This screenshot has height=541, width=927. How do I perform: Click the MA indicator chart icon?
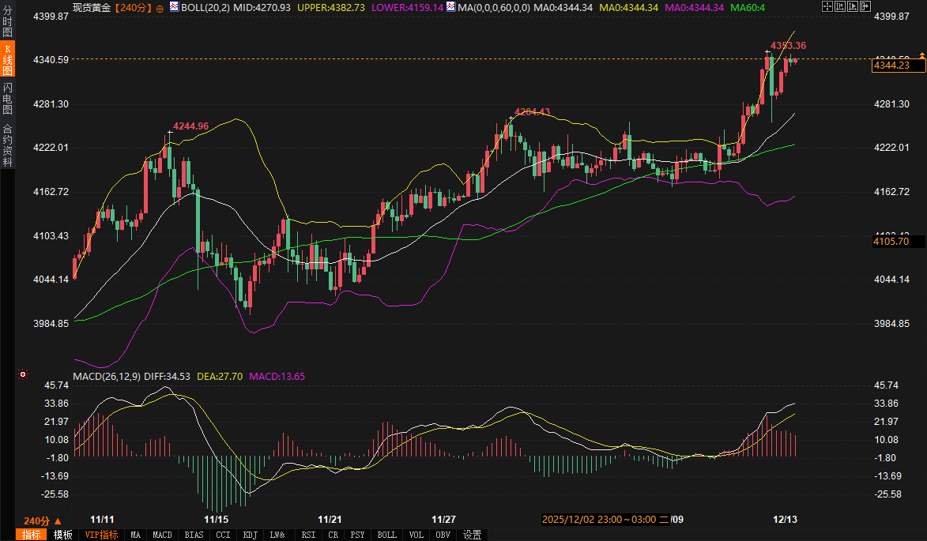[x=450, y=7]
